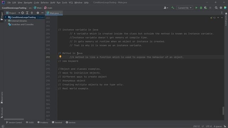The width and height of the screenshot is (228, 128).
Task: Open the Edit menu
Action: pyautogui.click(x=14, y=2)
